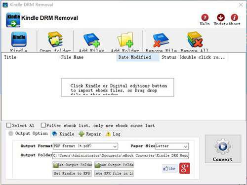The image size is (247, 185).
Task: Click the Remove File icon
Action: [x=161, y=40]
